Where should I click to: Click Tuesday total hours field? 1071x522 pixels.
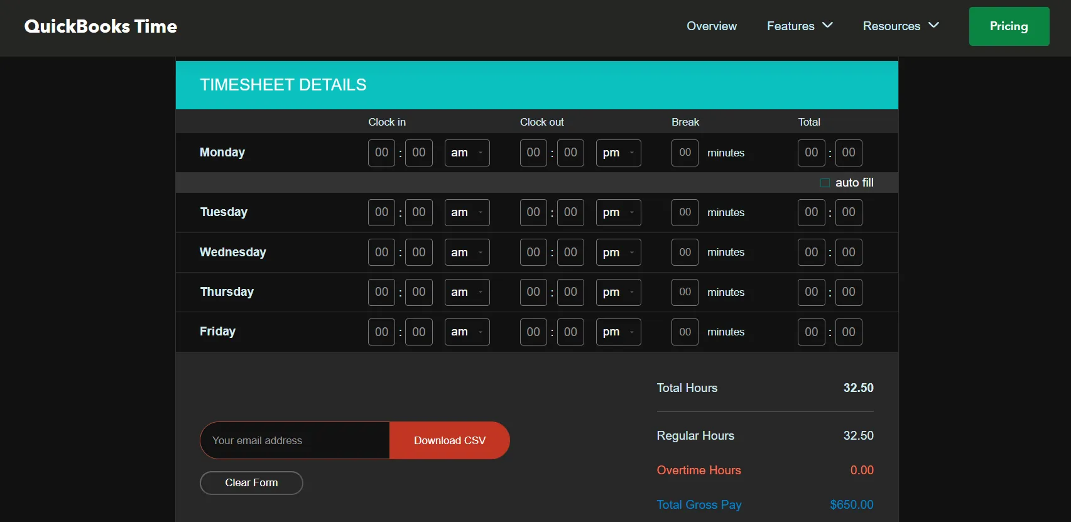click(x=812, y=212)
